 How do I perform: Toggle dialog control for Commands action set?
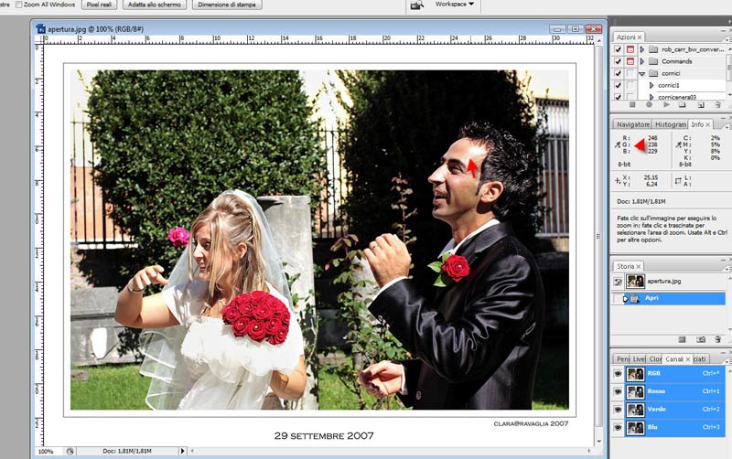pos(630,61)
